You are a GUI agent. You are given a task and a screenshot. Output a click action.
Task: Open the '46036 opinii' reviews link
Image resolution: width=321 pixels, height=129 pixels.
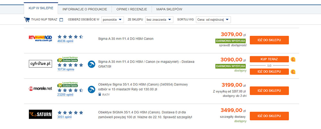point(65,41)
